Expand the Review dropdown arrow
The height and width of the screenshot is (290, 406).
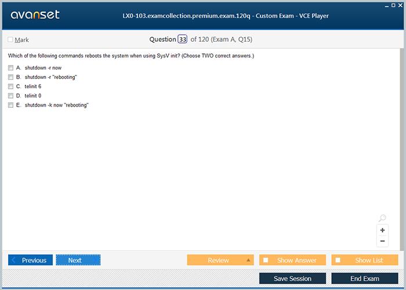pyautogui.click(x=248, y=260)
